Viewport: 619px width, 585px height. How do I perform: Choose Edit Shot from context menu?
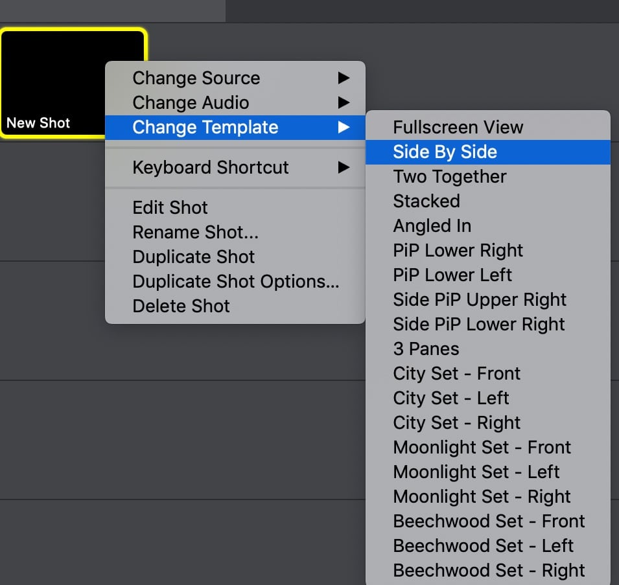[x=170, y=208]
